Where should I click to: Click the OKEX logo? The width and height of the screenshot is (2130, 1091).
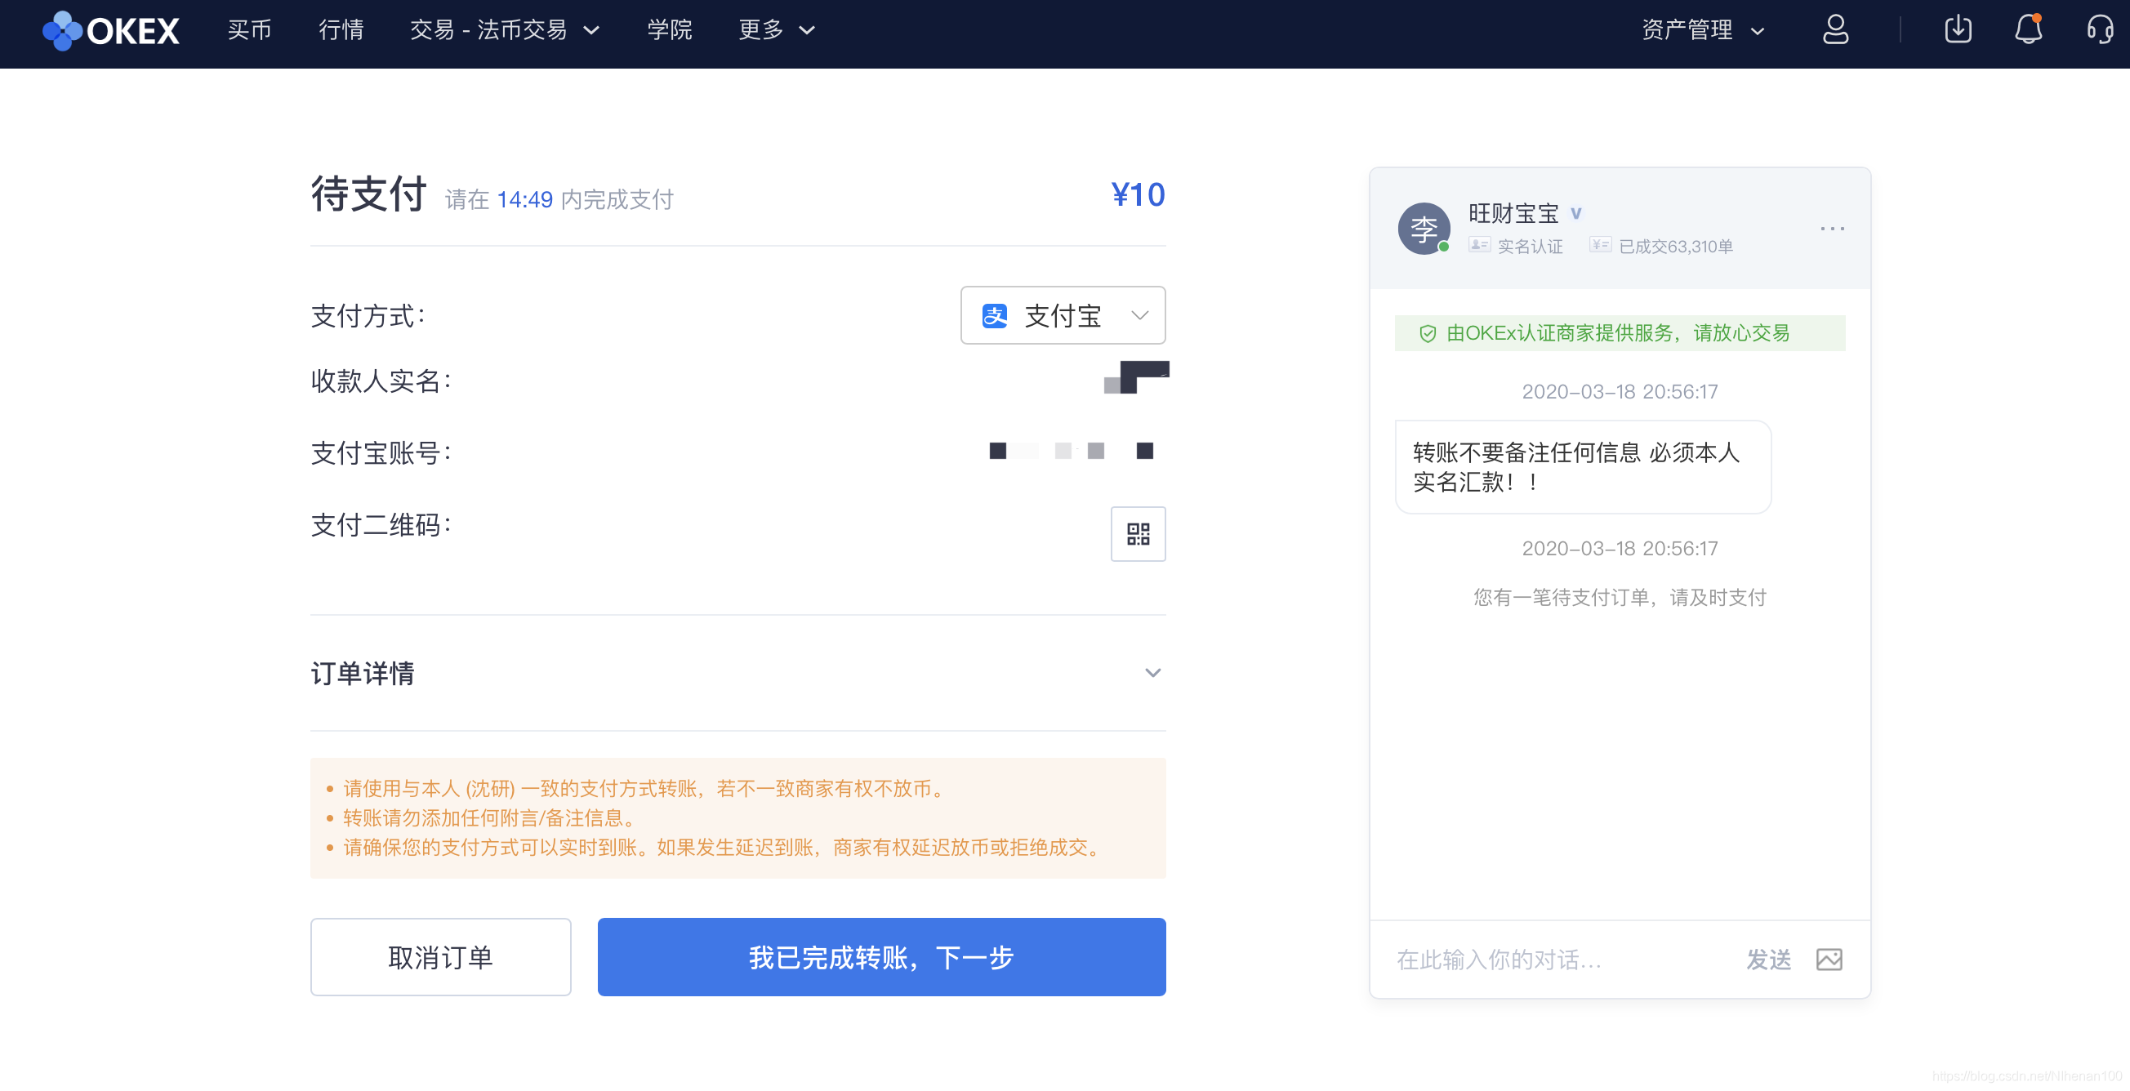point(111,30)
